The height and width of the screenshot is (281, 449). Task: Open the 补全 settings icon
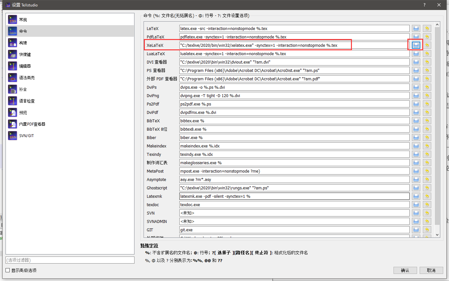[x=12, y=89]
